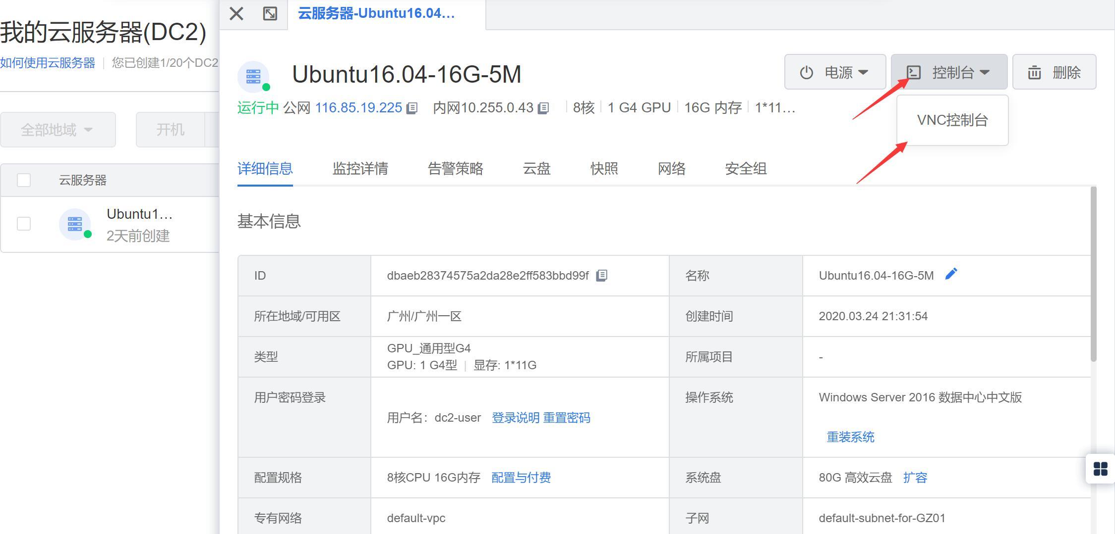This screenshot has height=534, width=1115.
Task: Choose VNC控制台 from the menu
Action: pos(952,120)
